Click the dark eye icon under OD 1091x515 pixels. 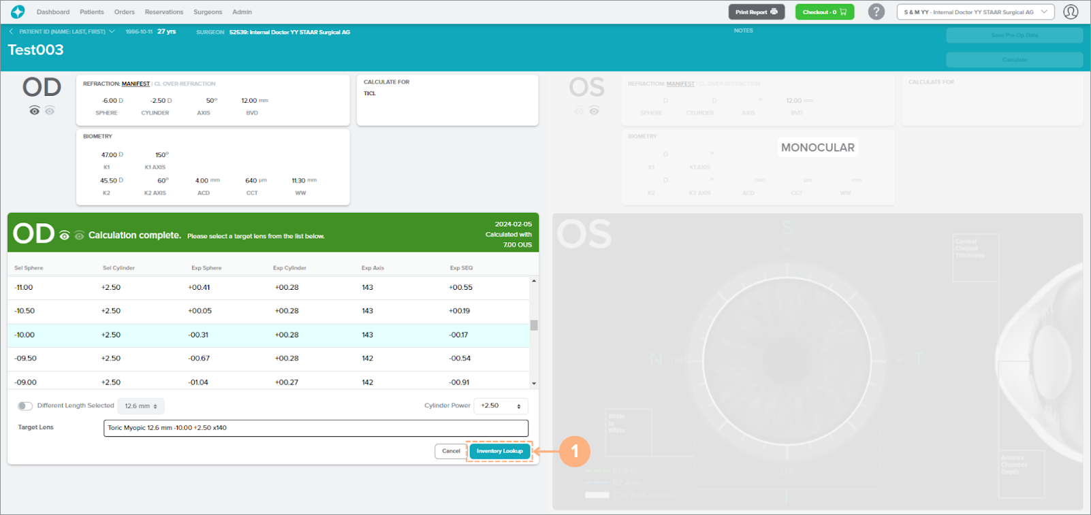click(34, 110)
